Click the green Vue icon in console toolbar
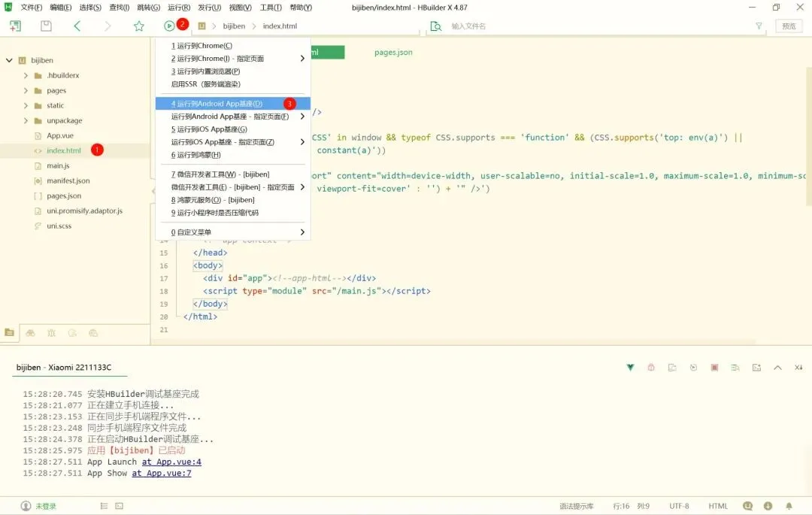This screenshot has width=812, height=515. coord(630,368)
